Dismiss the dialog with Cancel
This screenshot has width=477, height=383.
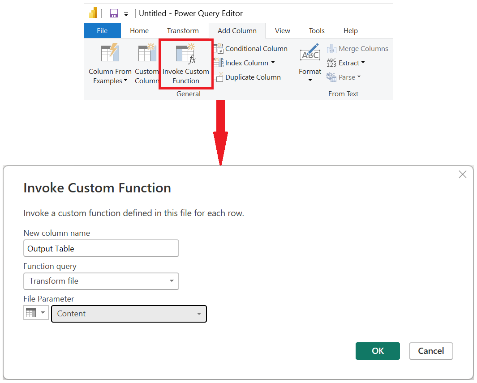[x=431, y=351]
